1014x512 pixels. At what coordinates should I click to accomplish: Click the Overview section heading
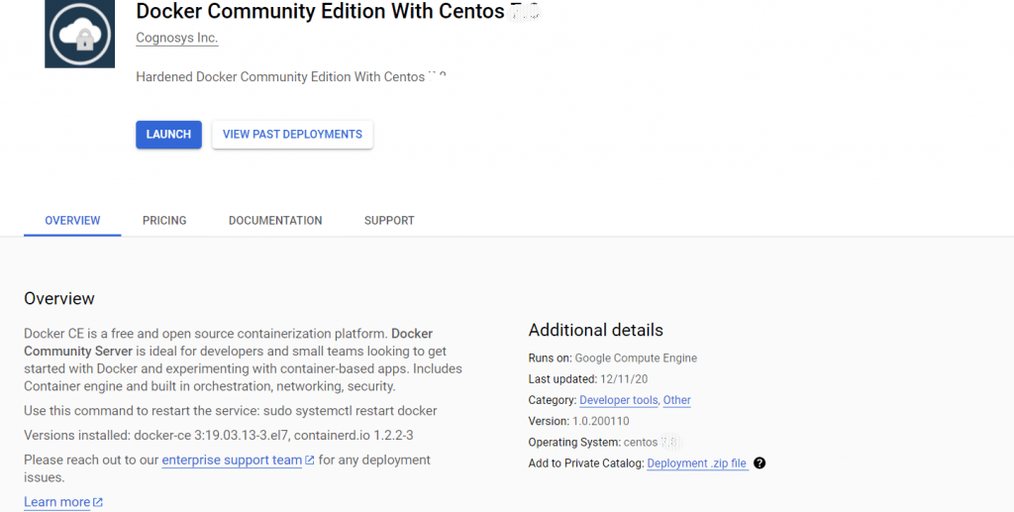(59, 298)
